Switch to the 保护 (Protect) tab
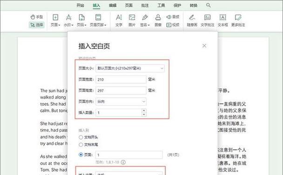 click(177, 6)
